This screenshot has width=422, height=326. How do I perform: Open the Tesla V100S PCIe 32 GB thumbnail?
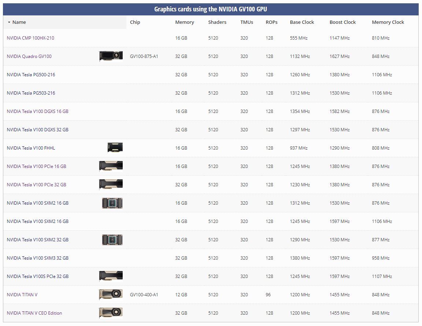coord(111,276)
